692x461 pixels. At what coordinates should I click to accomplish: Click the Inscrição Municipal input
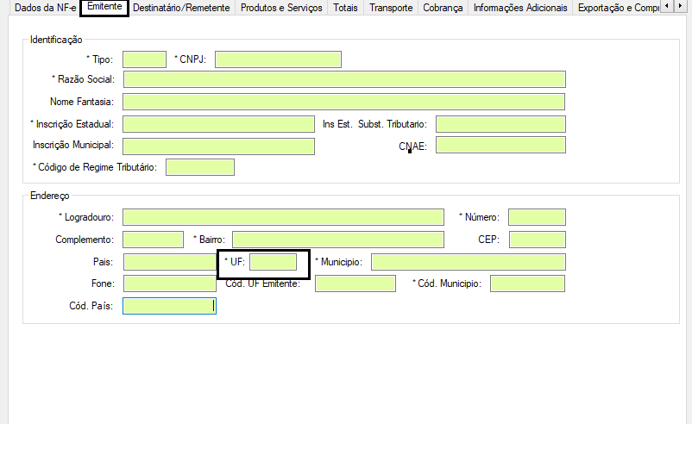click(218, 146)
